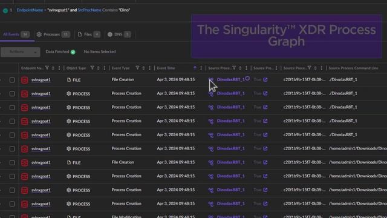Click Event Time column header label

166,68
